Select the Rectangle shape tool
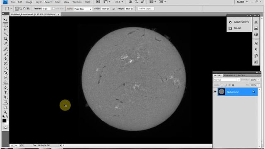Screen dimensions: 265x149 (5, 102)
